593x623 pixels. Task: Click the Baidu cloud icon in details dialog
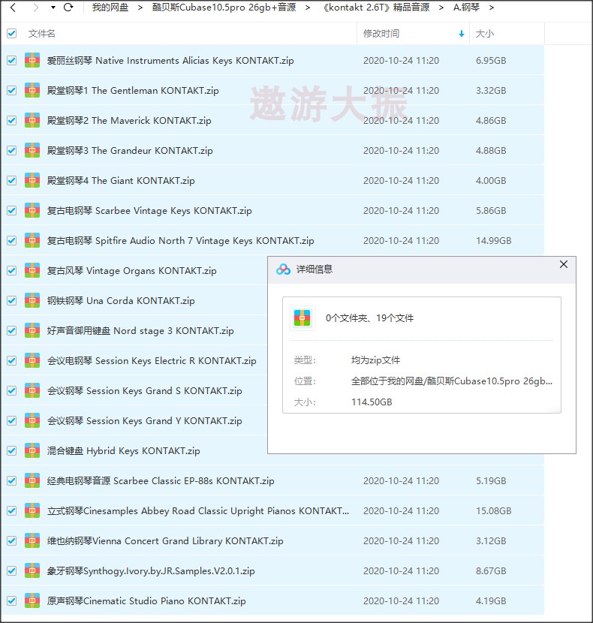[x=283, y=269]
